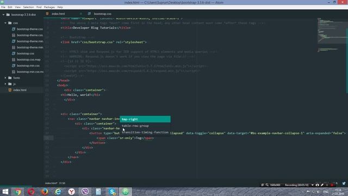Collapse the css folder arrow
348x196 pixels.
click(x=5, y=23)
